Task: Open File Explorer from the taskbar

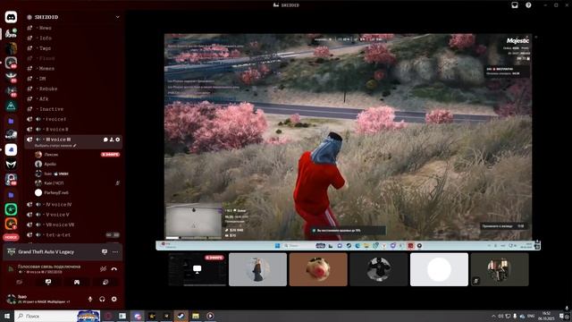Action: (x=196, y=316)
